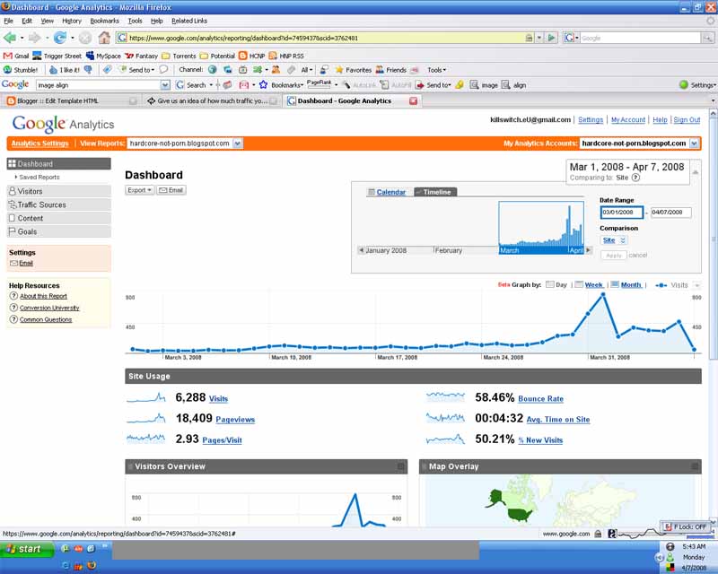Image resolution: width=718 pixels, height=574 pixels.
Task: Close the Dashboard - Google Analytics tab
Action: (413, 100)
